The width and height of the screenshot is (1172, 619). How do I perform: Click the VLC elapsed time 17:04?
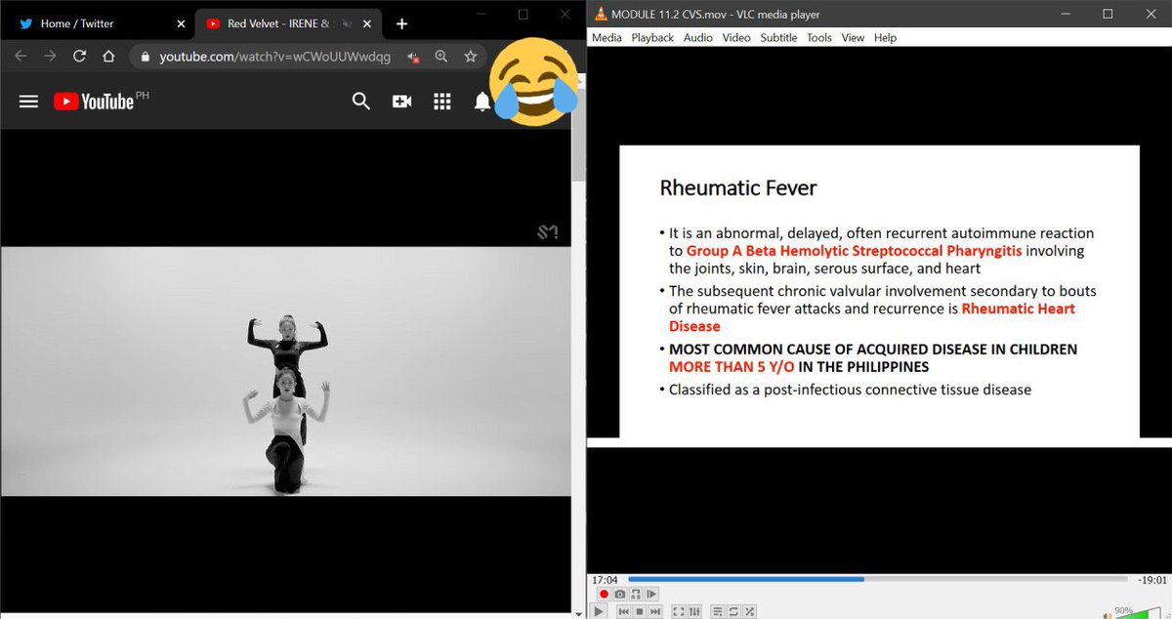(x=605, y=579)
